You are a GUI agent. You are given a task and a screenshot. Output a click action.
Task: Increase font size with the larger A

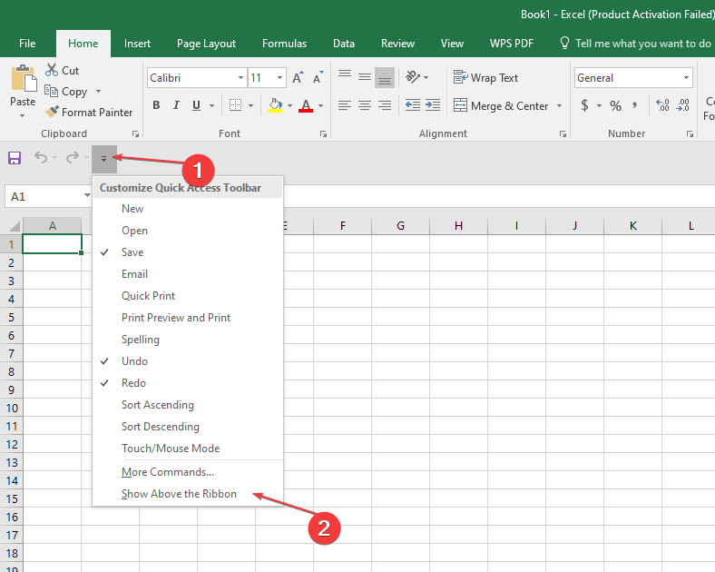point(298,78)
